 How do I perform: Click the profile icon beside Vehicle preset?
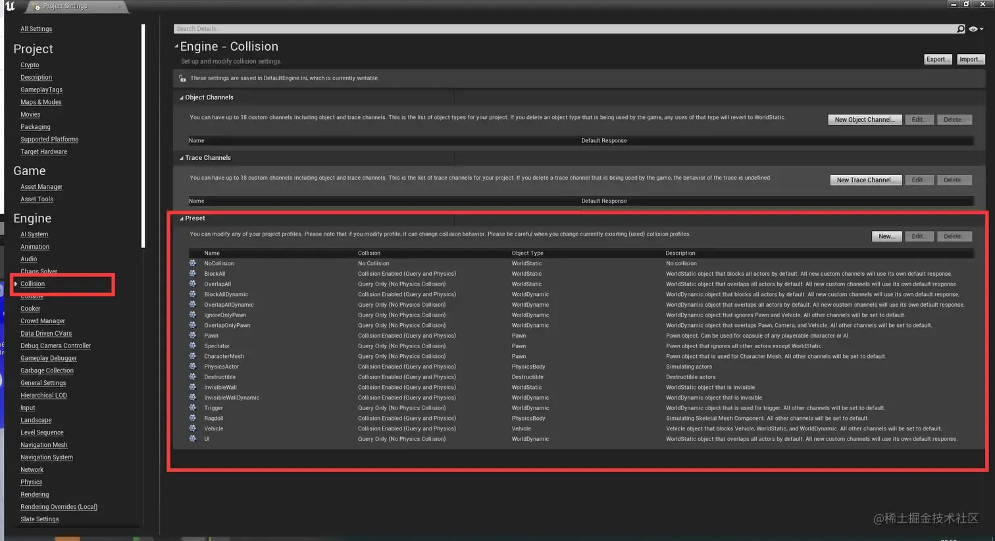click(193, 428)
